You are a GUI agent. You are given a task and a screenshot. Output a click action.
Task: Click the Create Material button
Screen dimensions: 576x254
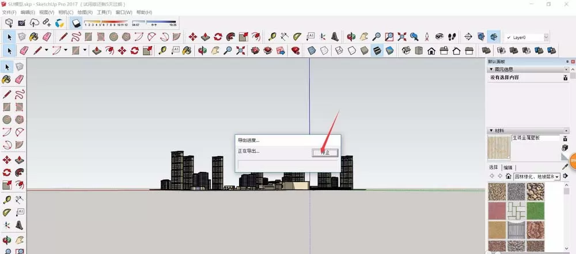coord(566,148)
